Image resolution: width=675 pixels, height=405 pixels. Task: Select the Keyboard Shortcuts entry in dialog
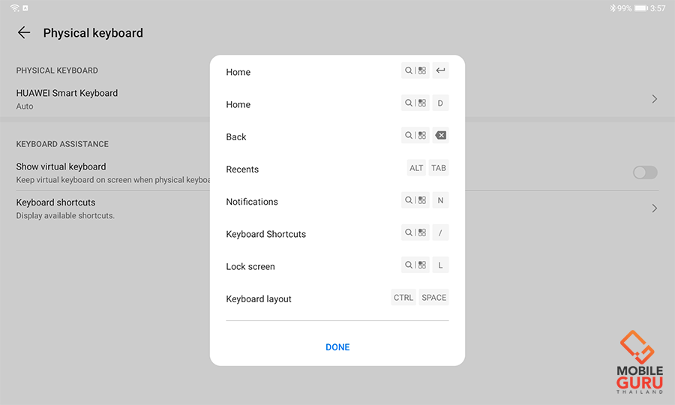coord(266,234)
